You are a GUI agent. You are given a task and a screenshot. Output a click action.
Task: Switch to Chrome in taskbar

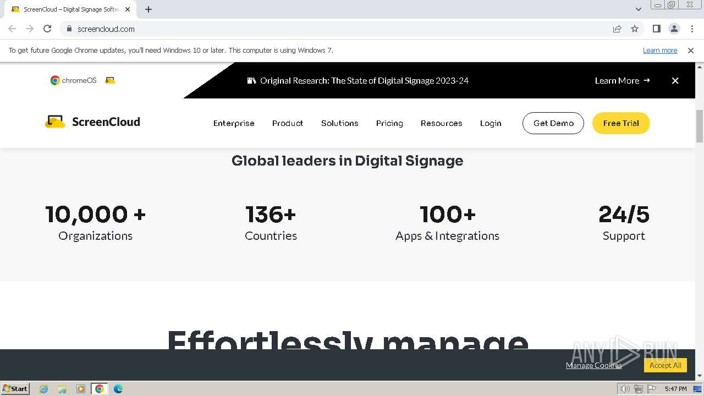(100, 389)
